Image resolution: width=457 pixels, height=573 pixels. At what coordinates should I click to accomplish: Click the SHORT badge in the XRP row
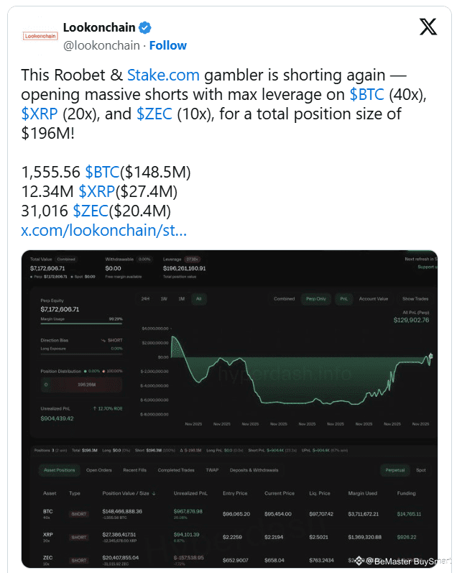coord(78,538)
